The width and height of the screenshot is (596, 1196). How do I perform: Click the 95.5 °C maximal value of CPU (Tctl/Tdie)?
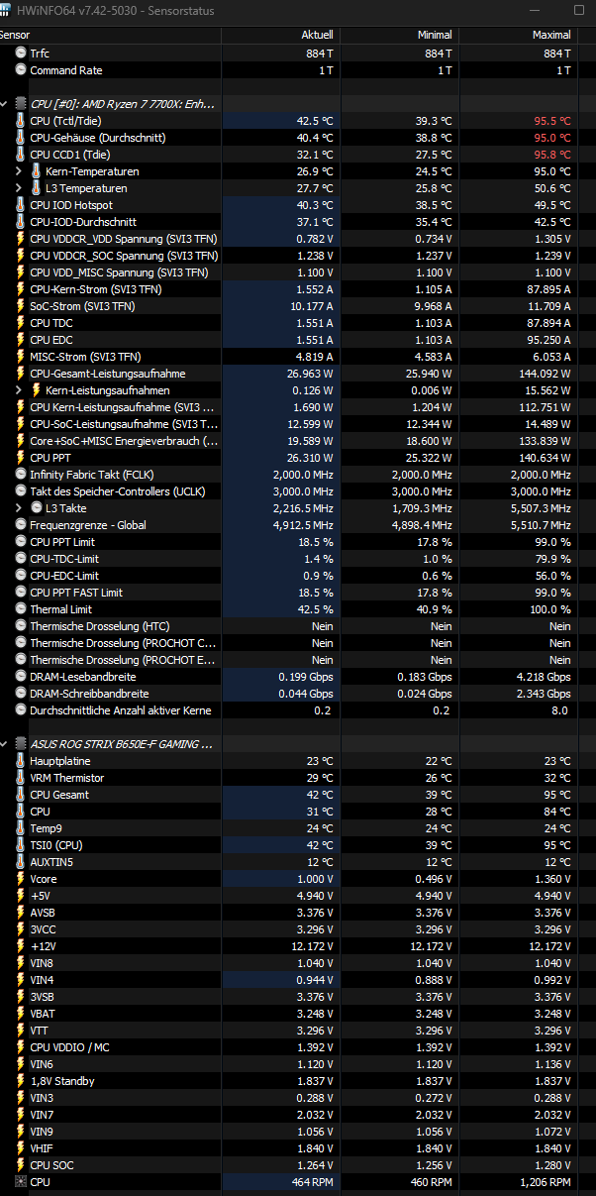tap(552, 121)
